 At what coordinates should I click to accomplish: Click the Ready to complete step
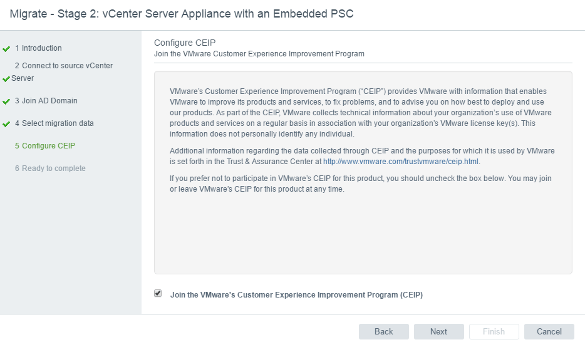[50, 168]
